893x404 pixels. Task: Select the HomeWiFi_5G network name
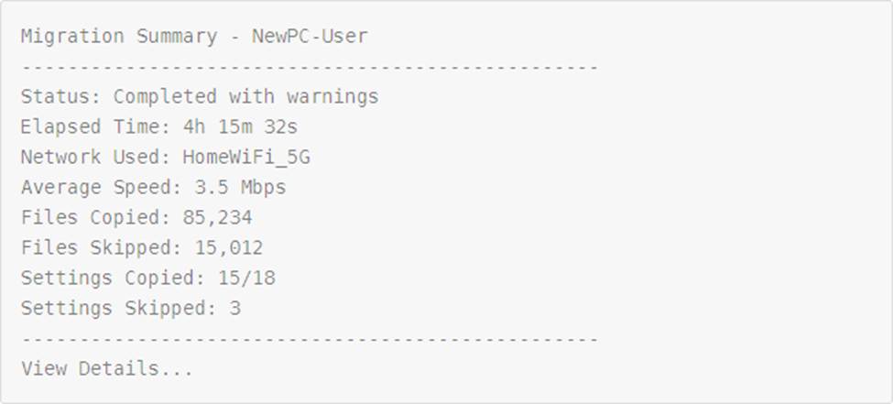(246, 158)
